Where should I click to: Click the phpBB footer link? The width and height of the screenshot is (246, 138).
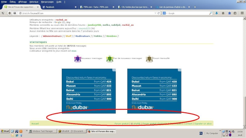(x=137, y=124)
